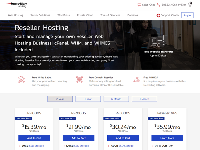Click the Free WHMCS money-hand icon
200x150 pixels.
point(136,79)
